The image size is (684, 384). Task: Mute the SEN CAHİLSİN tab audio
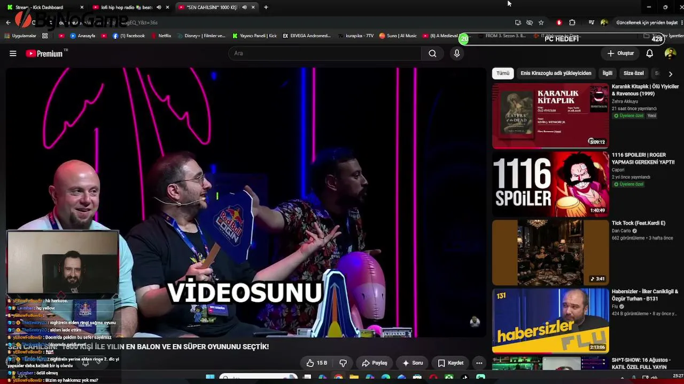click(x=244, y=7)
